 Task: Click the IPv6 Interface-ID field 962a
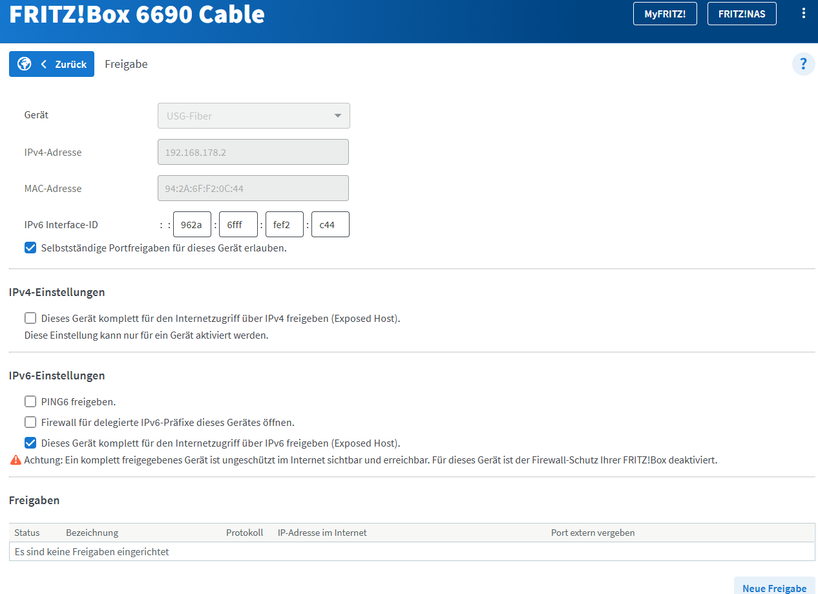click(192, 225)
